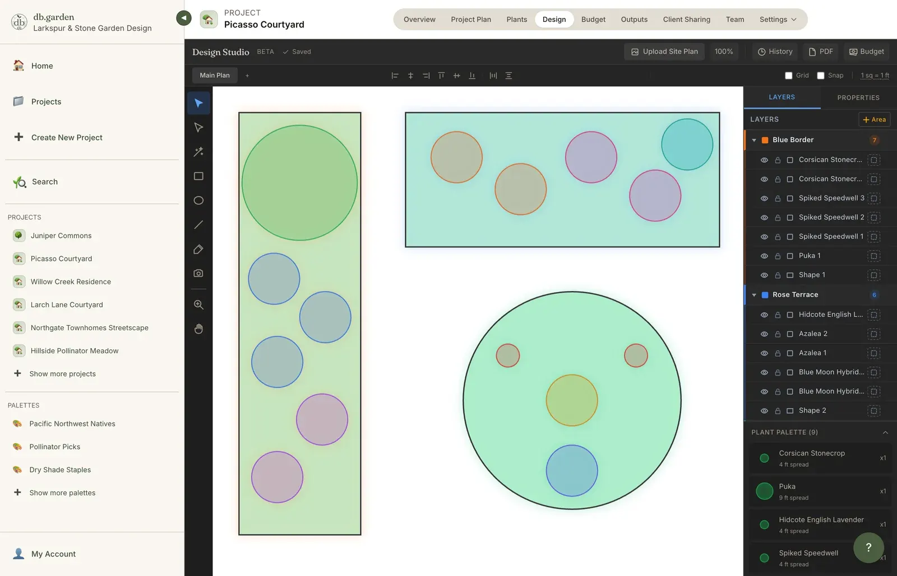Align selected objects to left edge

(x=395, y=76)
